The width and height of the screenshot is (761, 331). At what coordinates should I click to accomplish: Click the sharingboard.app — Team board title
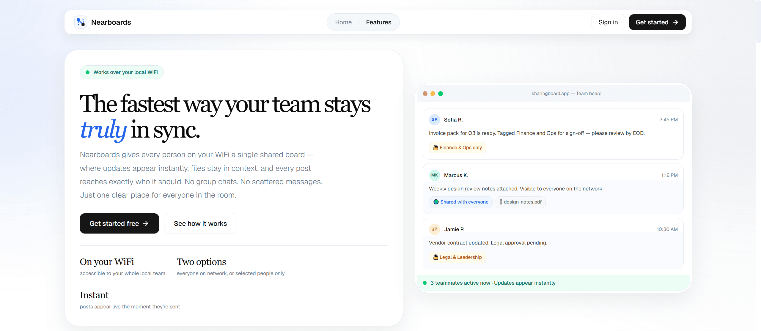566,94
